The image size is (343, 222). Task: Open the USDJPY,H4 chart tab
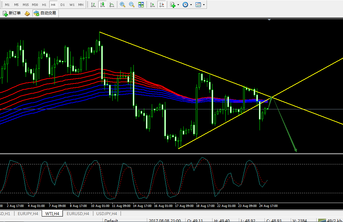[106, 214]
